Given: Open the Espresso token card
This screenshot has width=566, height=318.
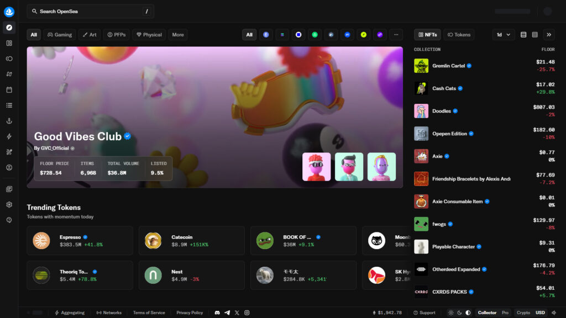Looking at the screenshot, I should 80,241.
